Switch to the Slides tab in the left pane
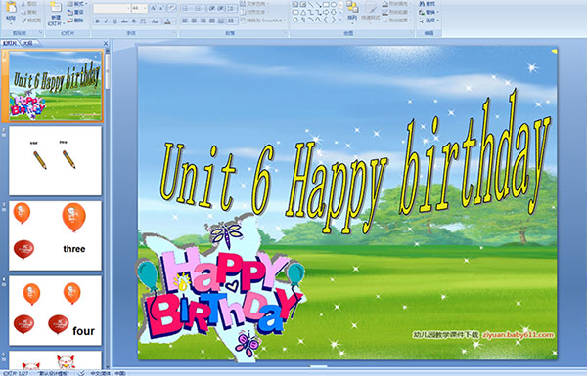 click(10, 43)
